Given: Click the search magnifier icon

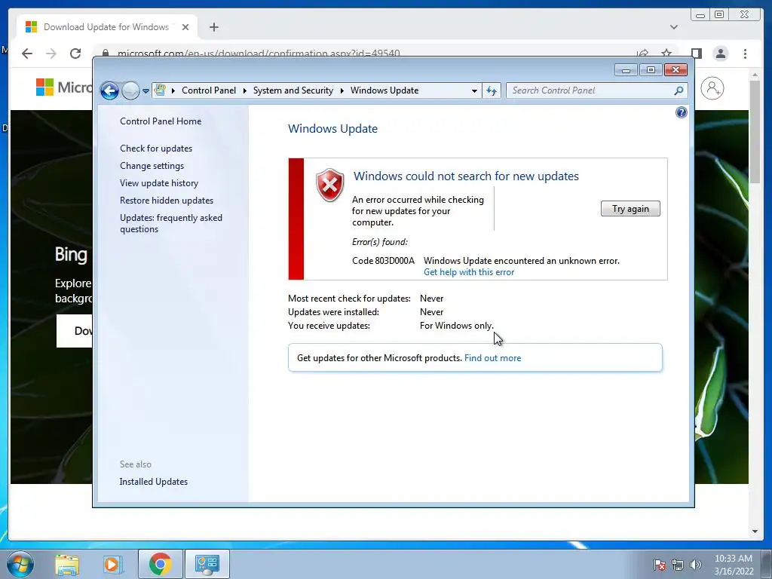Looking at the screenshot, I should 679,90.
